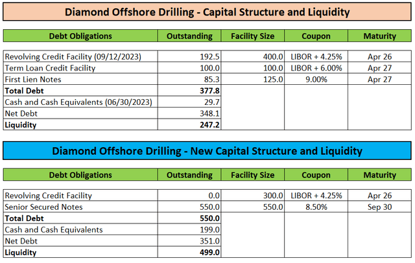Click 'Total Debt' label above the 377.8 value
The height and width of the screenshot is (263, 415).
[24, 91]
